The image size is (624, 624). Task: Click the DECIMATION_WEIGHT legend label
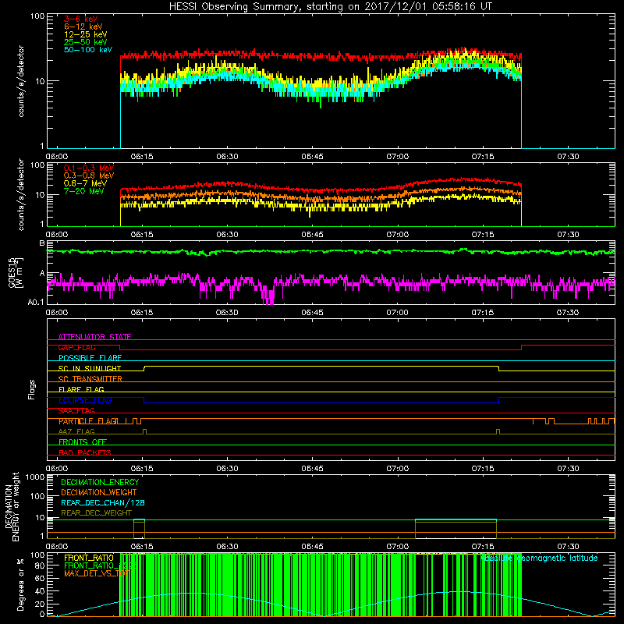[99, 493]
